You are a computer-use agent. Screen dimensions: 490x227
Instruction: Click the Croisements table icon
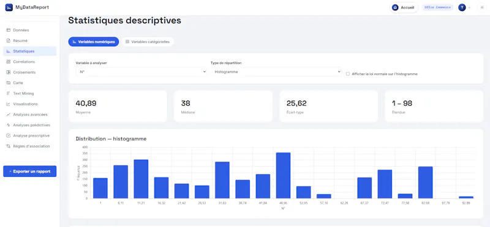[9, 72]
